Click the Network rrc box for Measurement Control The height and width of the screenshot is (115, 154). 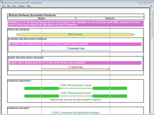110,88
